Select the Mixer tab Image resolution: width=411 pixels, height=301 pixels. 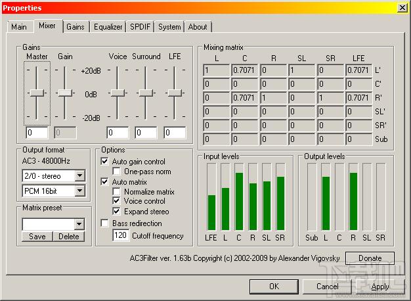(x=47, y=26)
